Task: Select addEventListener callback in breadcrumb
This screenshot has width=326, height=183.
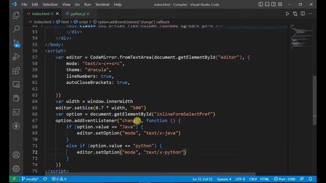Action: [133, 22]
